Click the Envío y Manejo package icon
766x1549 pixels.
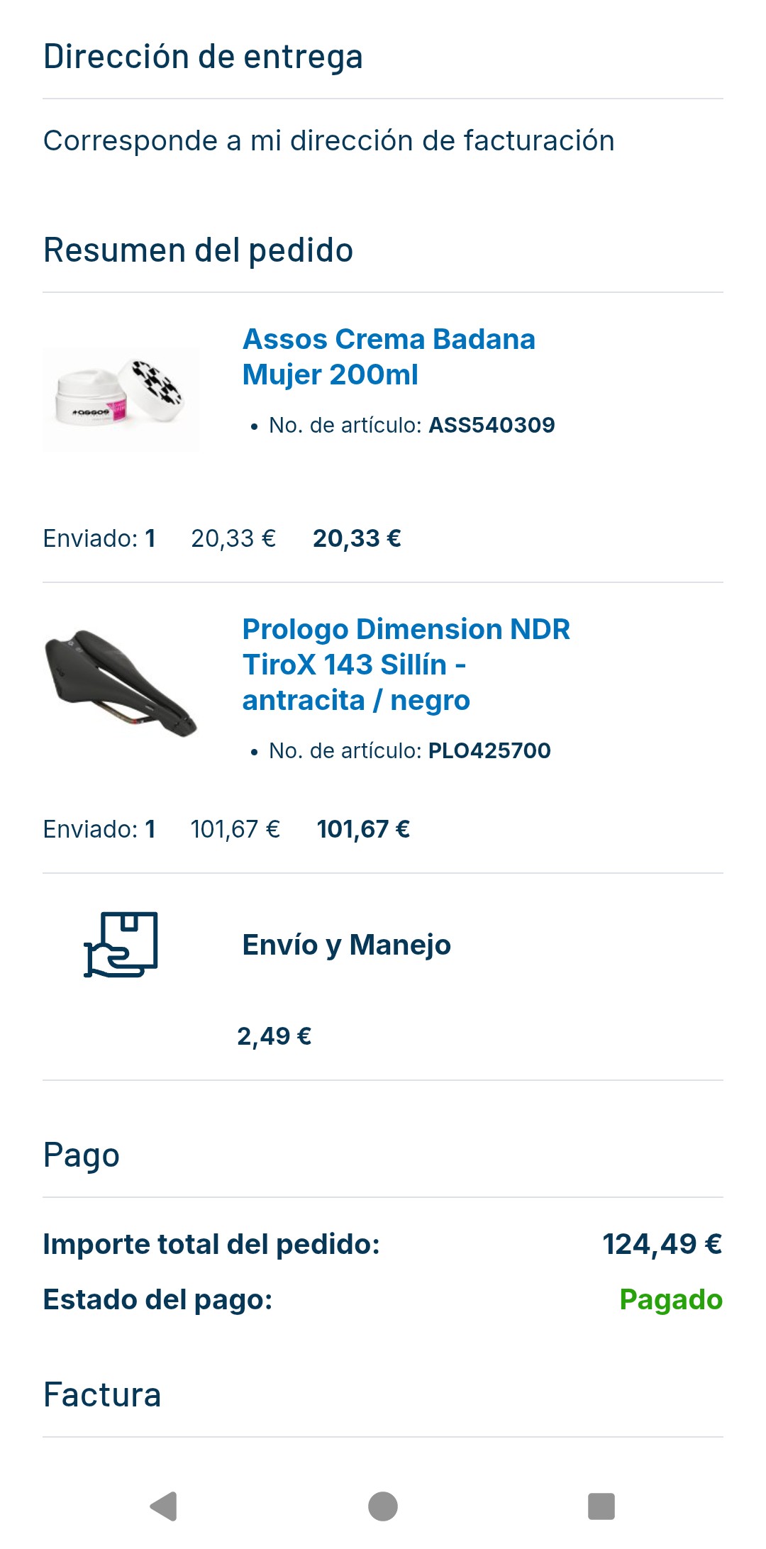tap(121, 944)
